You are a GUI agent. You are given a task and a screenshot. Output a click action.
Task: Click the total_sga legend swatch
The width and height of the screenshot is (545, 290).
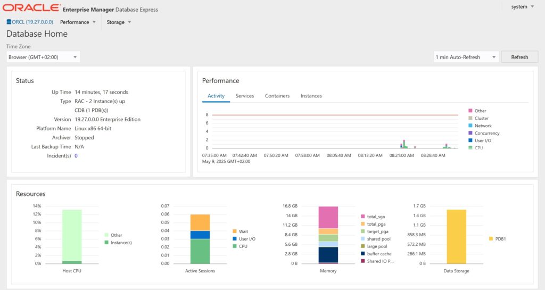coord(363,217)
